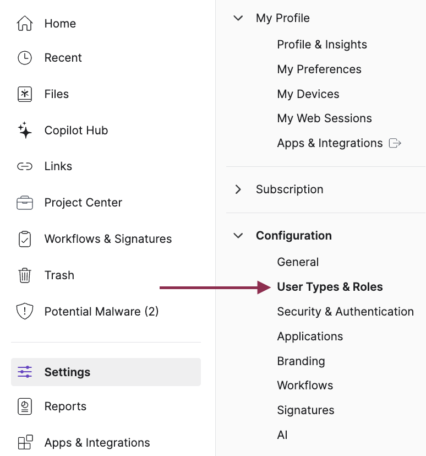
Task: Open Trash using the bin icon
Action: pyautogui.click(x=25, y=275)
